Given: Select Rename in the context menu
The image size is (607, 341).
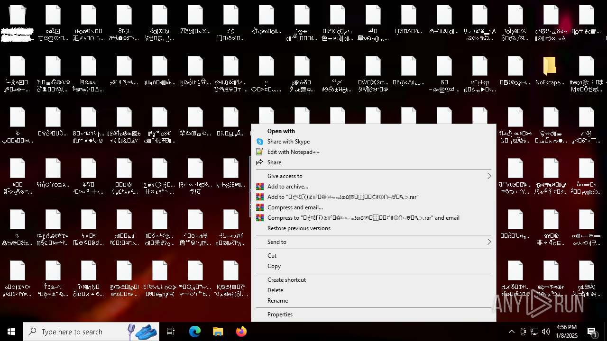Looking at the screenshot, I should (374, 301).
